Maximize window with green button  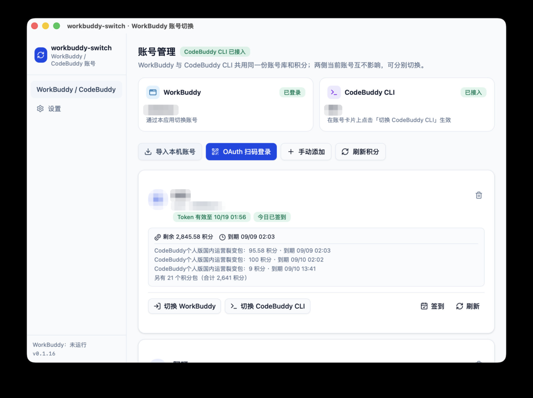[57, 26]
